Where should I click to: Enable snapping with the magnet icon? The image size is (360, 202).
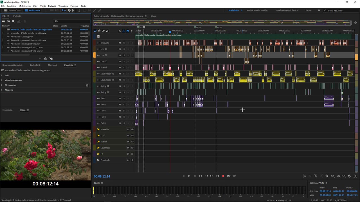pos(127,31)
